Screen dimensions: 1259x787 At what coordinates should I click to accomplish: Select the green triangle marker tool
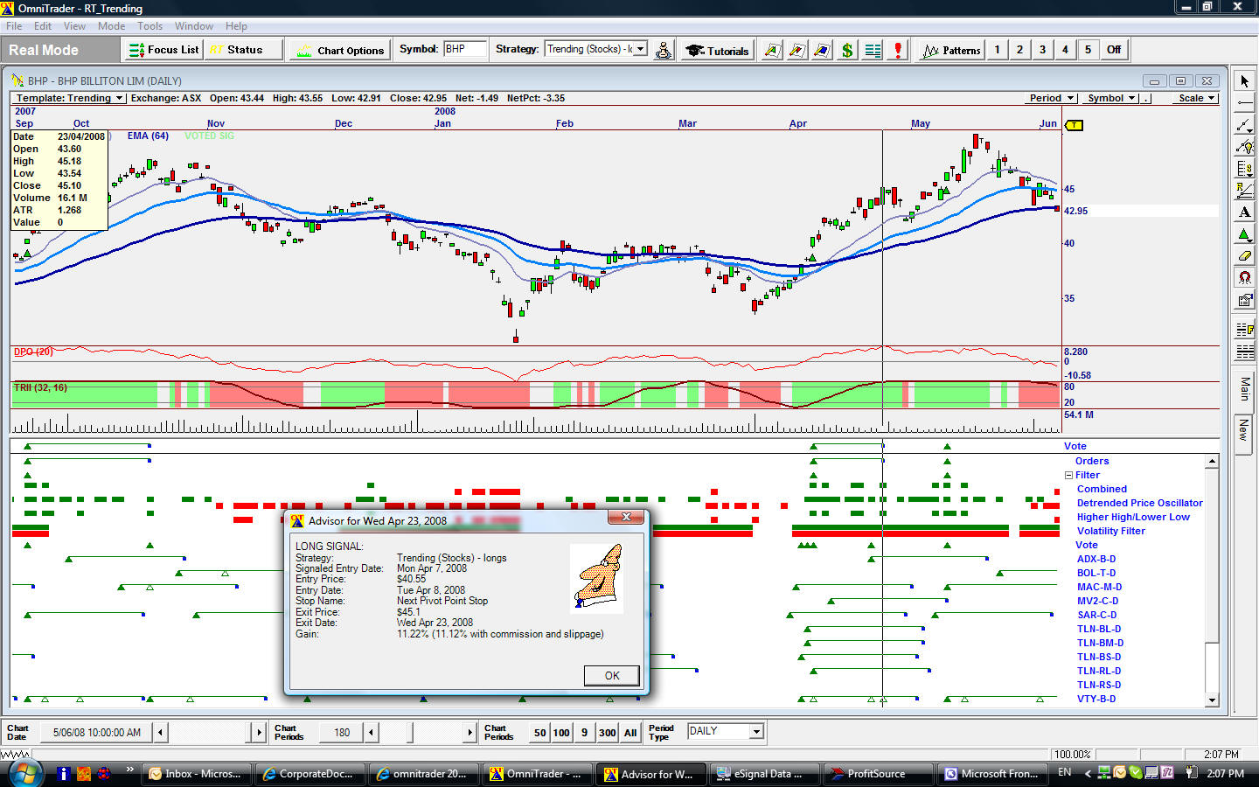tap(1244, 234)
